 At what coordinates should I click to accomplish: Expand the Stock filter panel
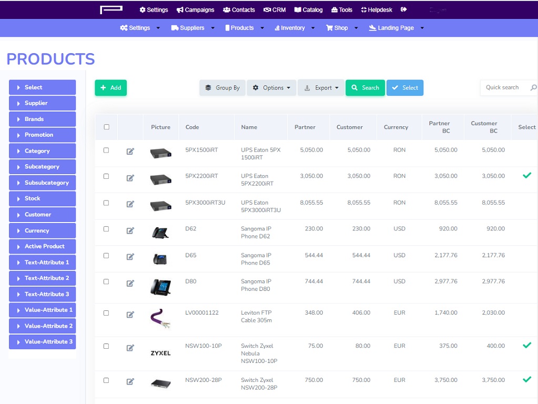[x=42, y=198]
